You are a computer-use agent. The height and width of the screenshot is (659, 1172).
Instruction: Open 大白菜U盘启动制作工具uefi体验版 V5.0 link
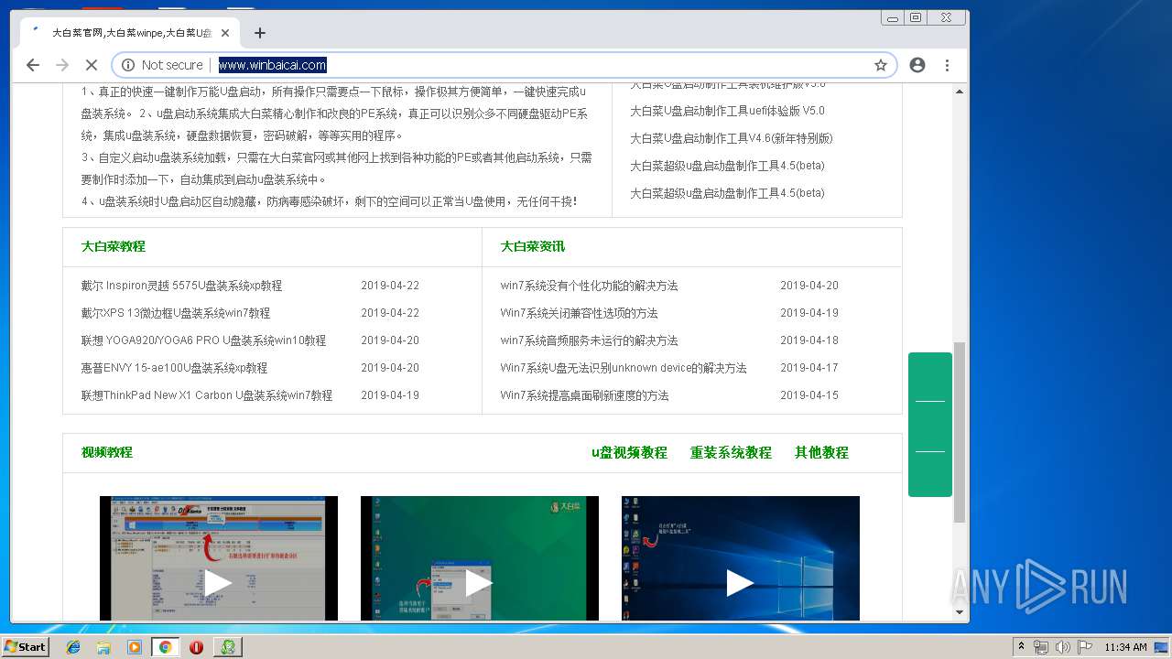(x=727, y=111)
